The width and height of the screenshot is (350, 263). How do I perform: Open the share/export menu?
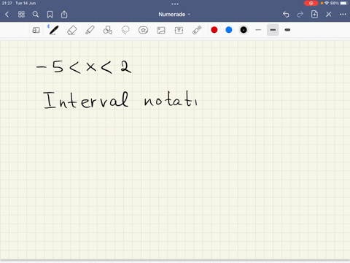click(64, 15)
